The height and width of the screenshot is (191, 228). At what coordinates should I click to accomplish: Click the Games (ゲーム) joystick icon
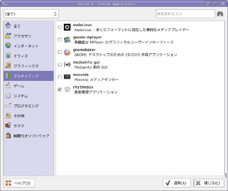pyautogui.click(x=8, y=85)
